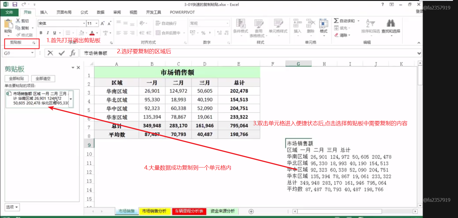The height and width of the screenshot is (218, 458).
Task: Click the decrease indent icon
Action: click(142, 33)
